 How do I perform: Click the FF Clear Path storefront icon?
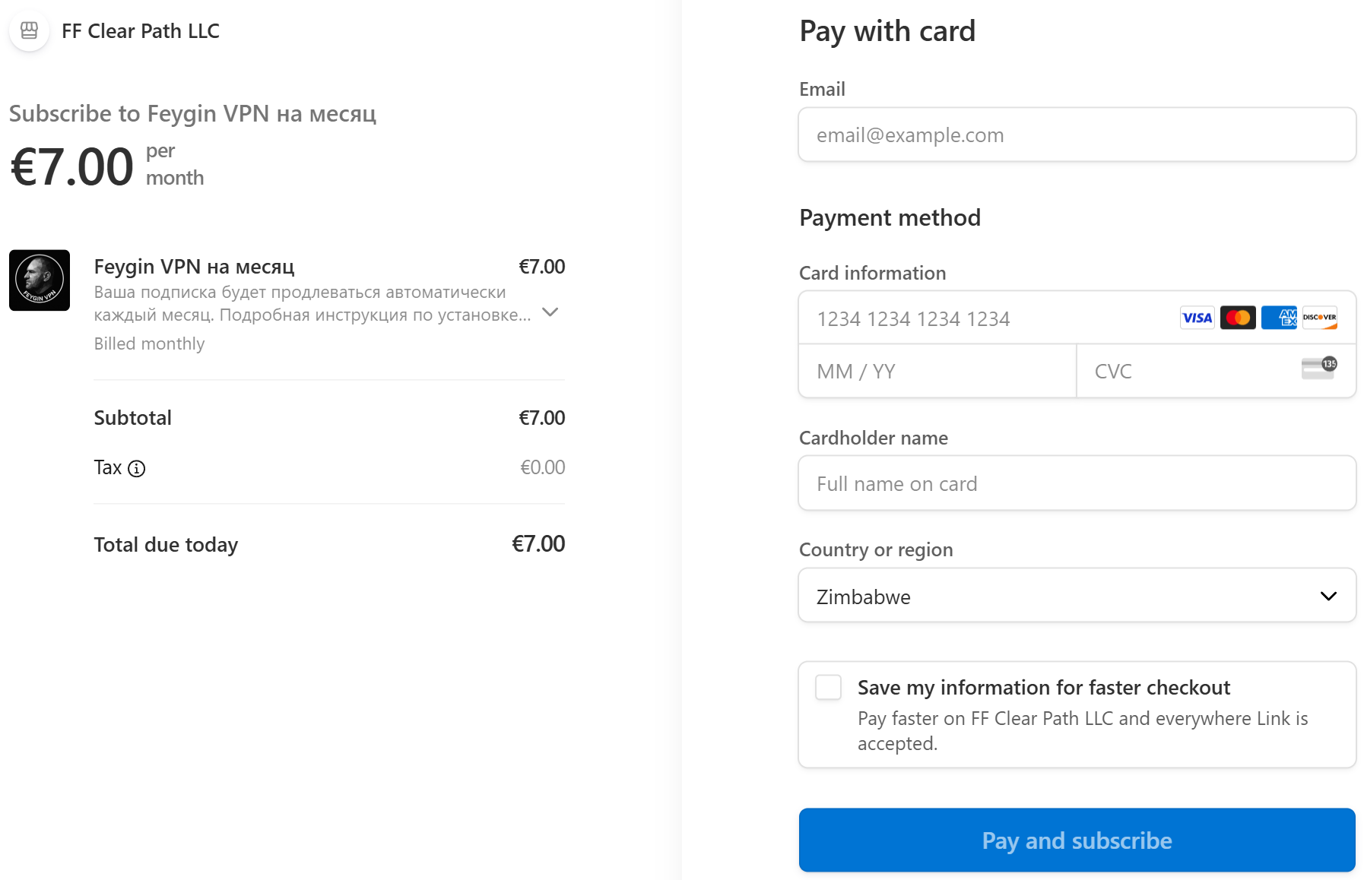point(29,30)
